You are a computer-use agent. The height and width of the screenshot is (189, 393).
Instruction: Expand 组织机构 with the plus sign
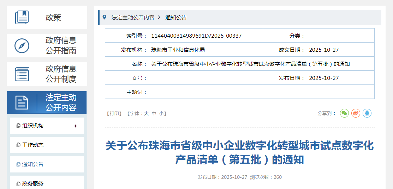click(x=76, y=126)
